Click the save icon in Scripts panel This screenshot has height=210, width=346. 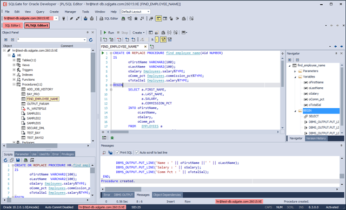click(x=18, y=160)
